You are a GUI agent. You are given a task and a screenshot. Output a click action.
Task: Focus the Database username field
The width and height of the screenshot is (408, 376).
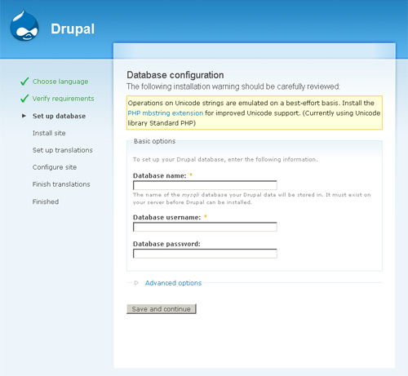[205, 227]
